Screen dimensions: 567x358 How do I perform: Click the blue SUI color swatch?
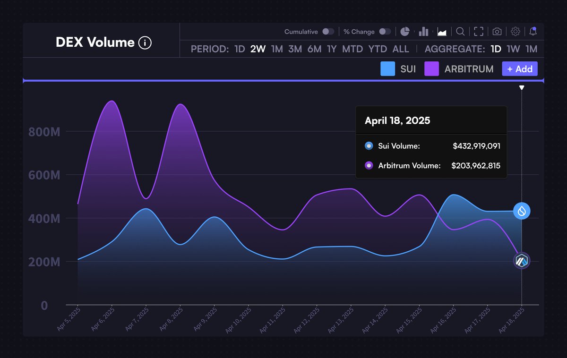coord(388,69)
